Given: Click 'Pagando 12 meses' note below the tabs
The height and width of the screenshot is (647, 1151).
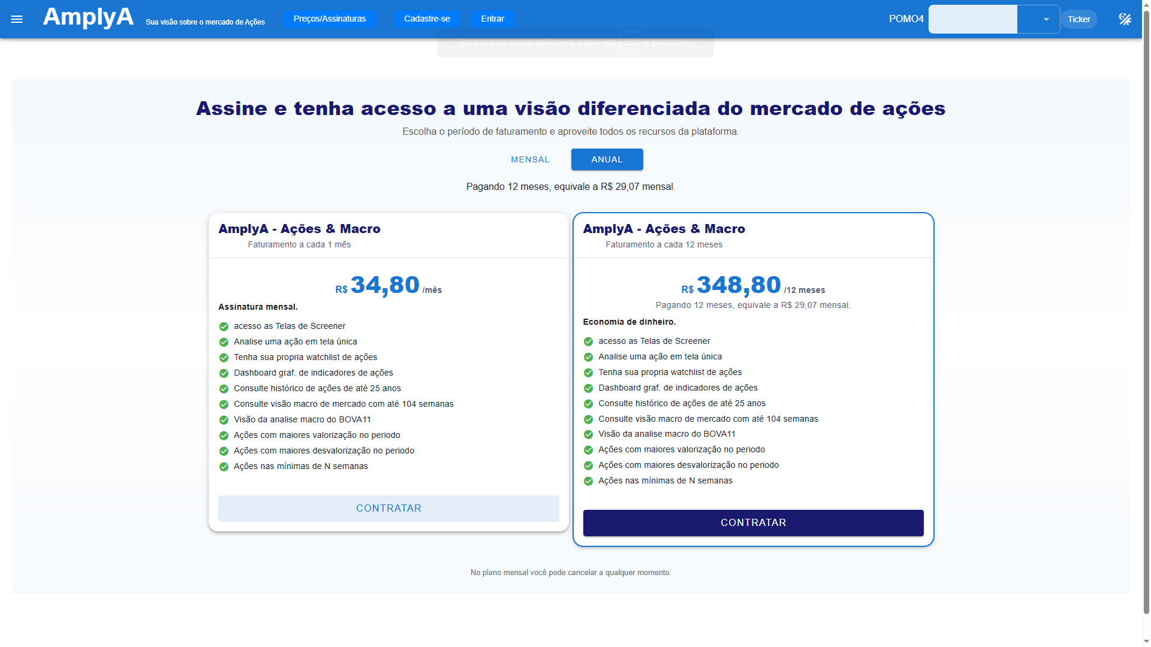Looking at the screenshot, I should click(571, 187).
